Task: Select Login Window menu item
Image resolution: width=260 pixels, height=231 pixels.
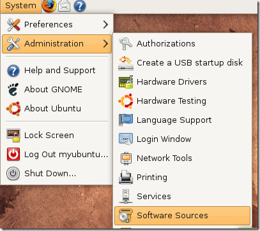Action: tap(182, 139)
